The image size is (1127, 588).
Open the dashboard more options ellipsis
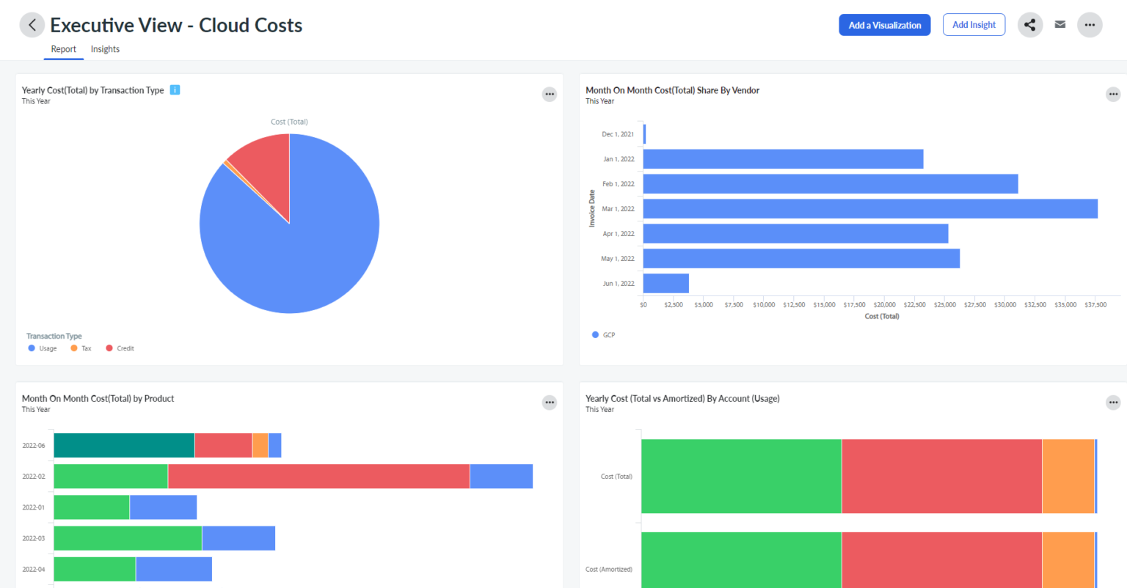tap(1089, 25)
